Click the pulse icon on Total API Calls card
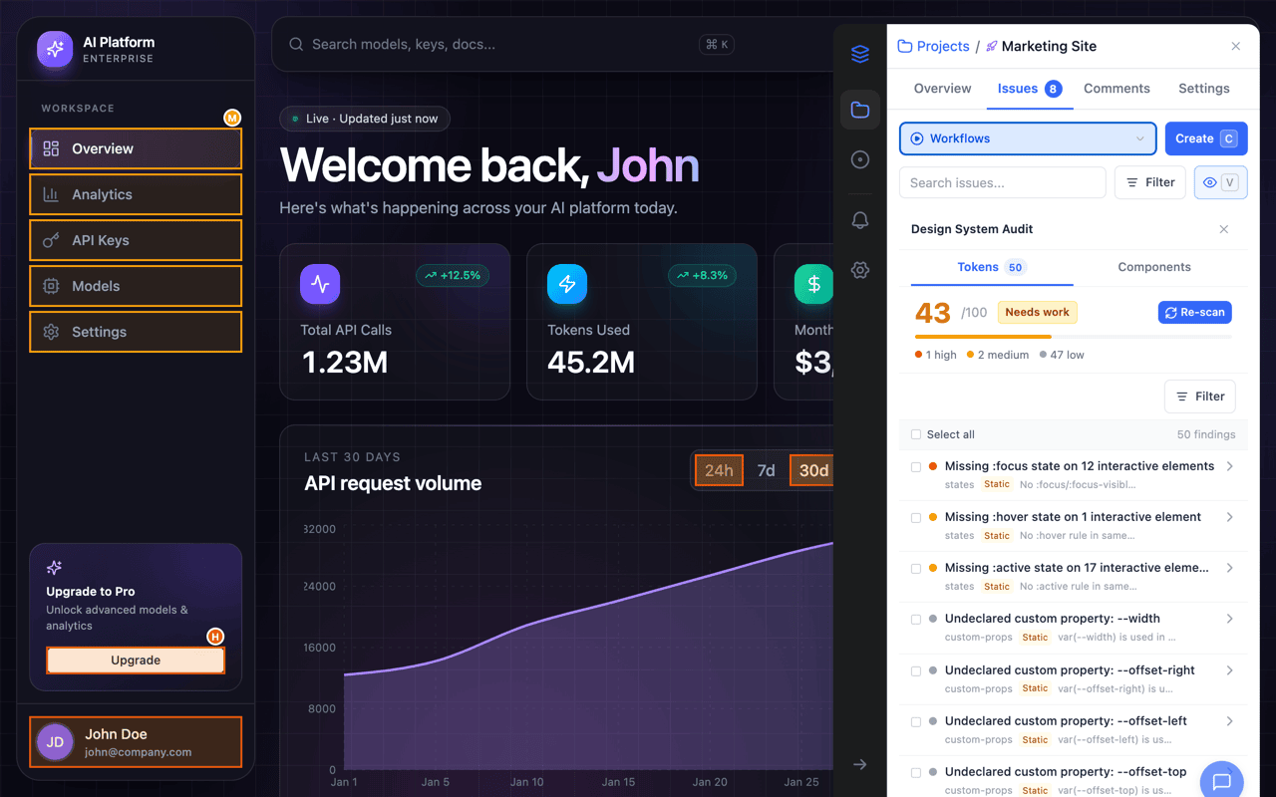Image resolution: width=1276 pixels, height=797 pixels. click(x=320, y=284)
